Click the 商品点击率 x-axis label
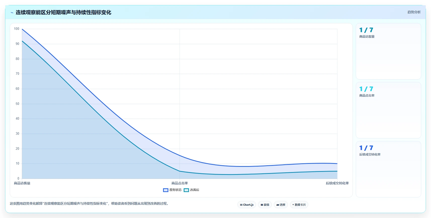This screenshot has height=218, width=431. coord(180,183)
